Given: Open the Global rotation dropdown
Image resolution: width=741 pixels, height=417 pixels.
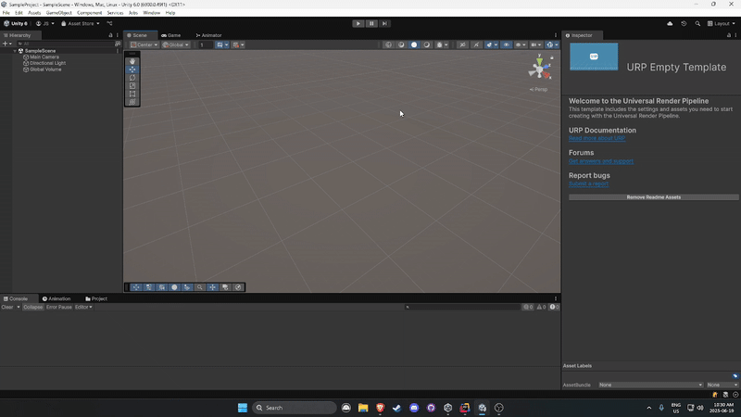Looking at the screenshot, I should pos(176,44).
